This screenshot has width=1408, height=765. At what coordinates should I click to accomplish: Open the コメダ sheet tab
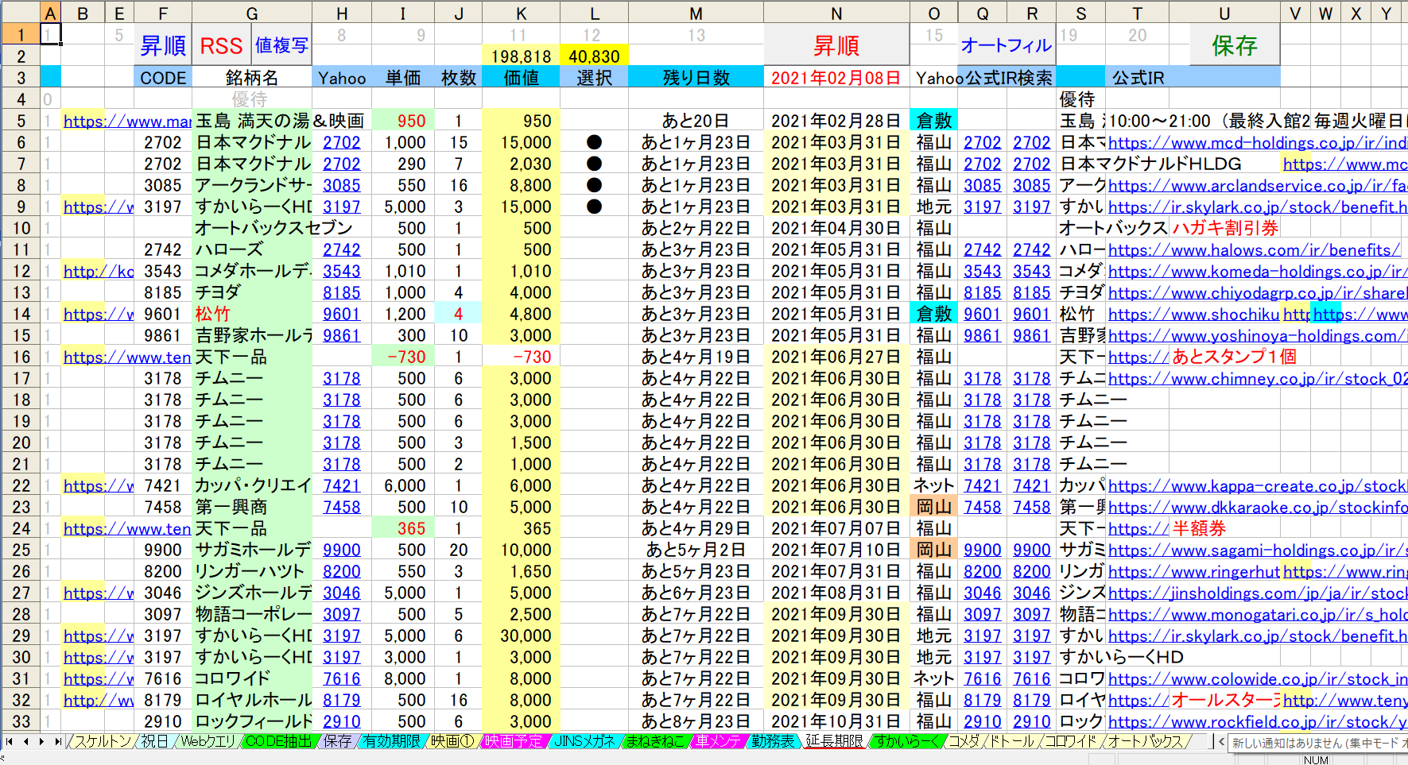pos(964,741)
